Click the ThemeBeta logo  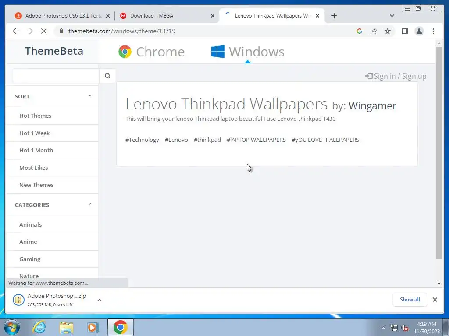[54, 51]
